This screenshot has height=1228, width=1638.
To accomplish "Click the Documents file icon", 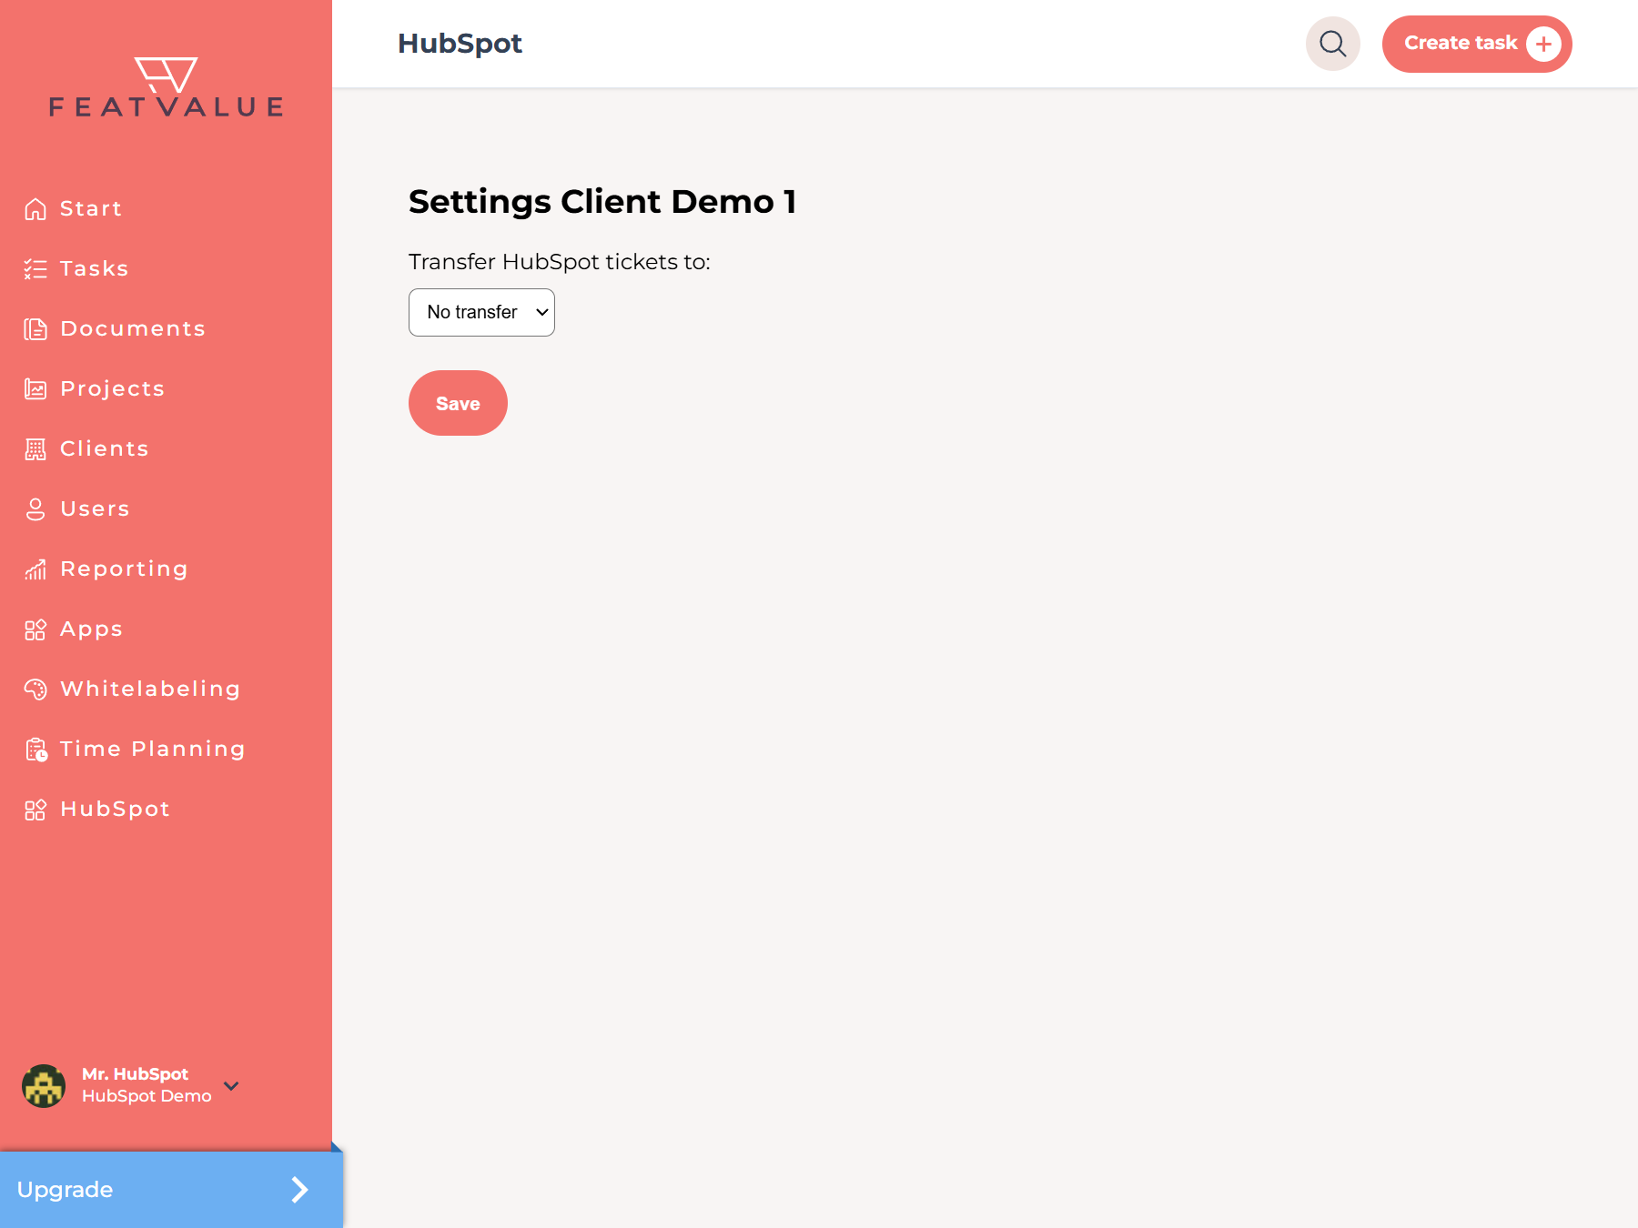I will click(x=35, y=329).
